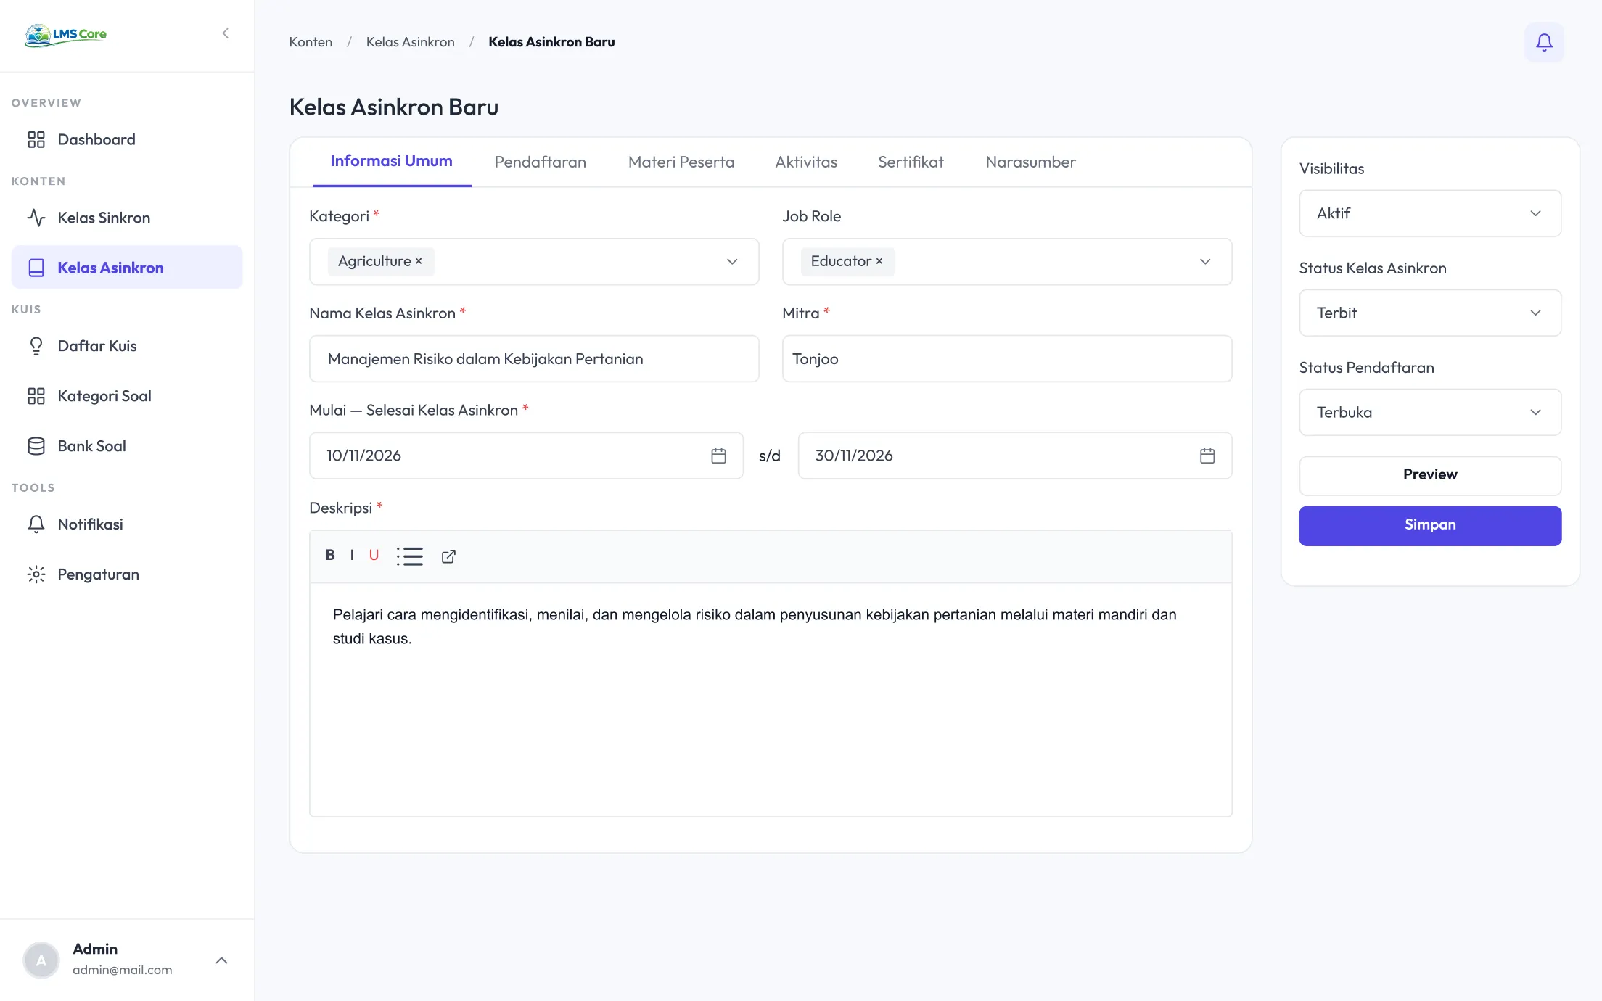1602x1001 pixels.
Task: Go to Kelas Asinkron breadcrumb link
Action: pos(410,42)
